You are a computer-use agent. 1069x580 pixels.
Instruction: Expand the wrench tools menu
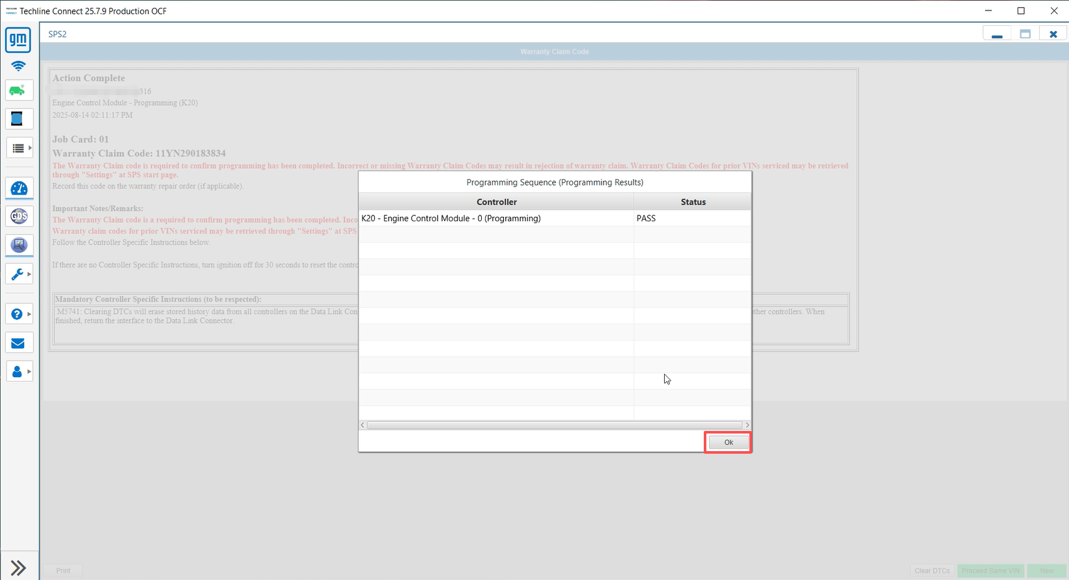[19, 274]
